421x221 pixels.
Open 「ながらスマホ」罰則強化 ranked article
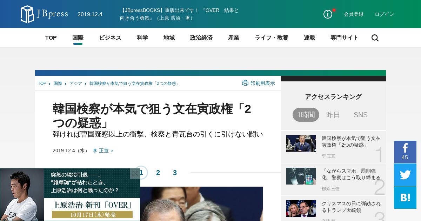351,174
